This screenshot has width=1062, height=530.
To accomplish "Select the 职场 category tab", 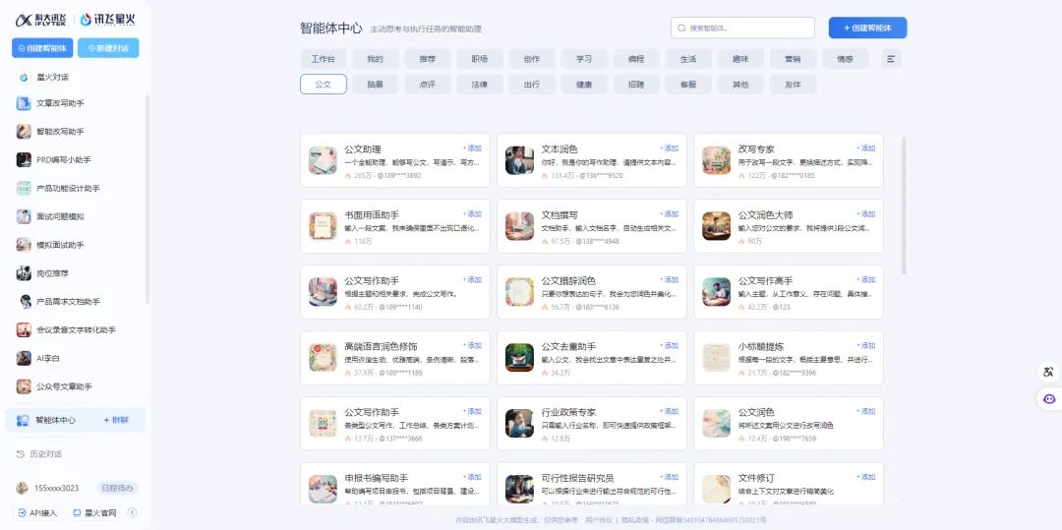I will click(480, 59).
